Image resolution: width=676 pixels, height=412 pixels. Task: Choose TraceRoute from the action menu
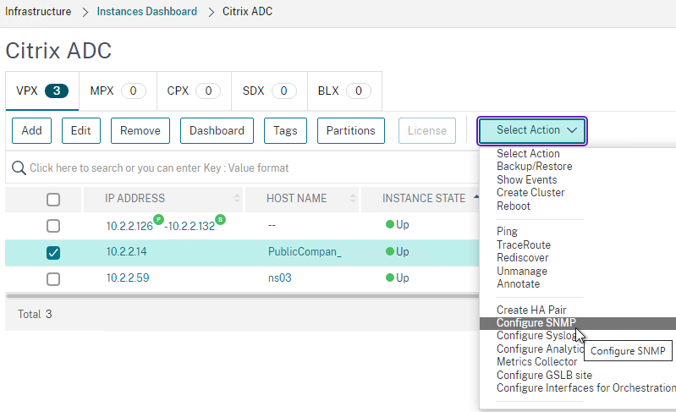coord(524,244)
